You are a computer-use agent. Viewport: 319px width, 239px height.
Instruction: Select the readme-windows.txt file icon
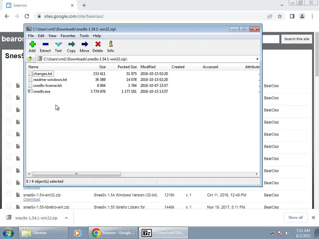click(x=30, y=79)
